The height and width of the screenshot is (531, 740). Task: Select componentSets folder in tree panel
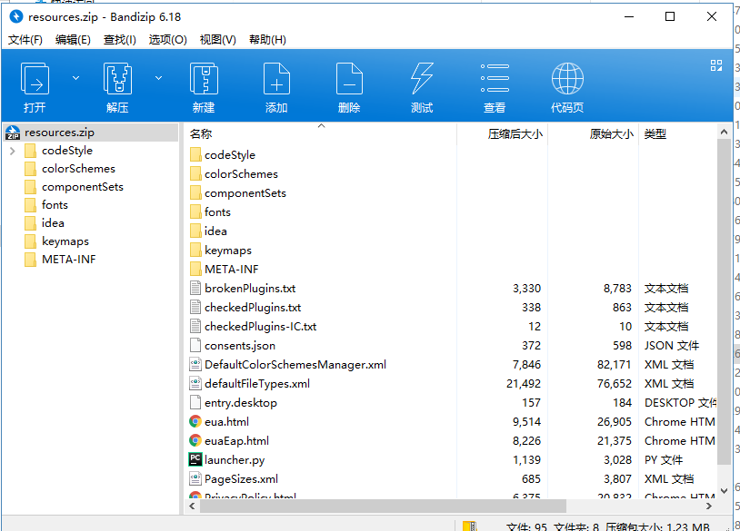click(x=83, y=187)
